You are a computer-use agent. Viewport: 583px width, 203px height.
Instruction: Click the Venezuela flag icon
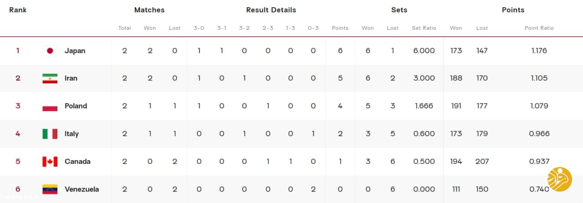(50, 189)
